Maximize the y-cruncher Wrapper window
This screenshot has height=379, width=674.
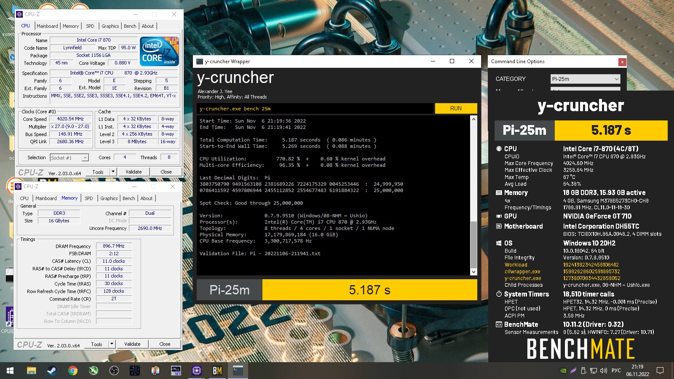452,61
